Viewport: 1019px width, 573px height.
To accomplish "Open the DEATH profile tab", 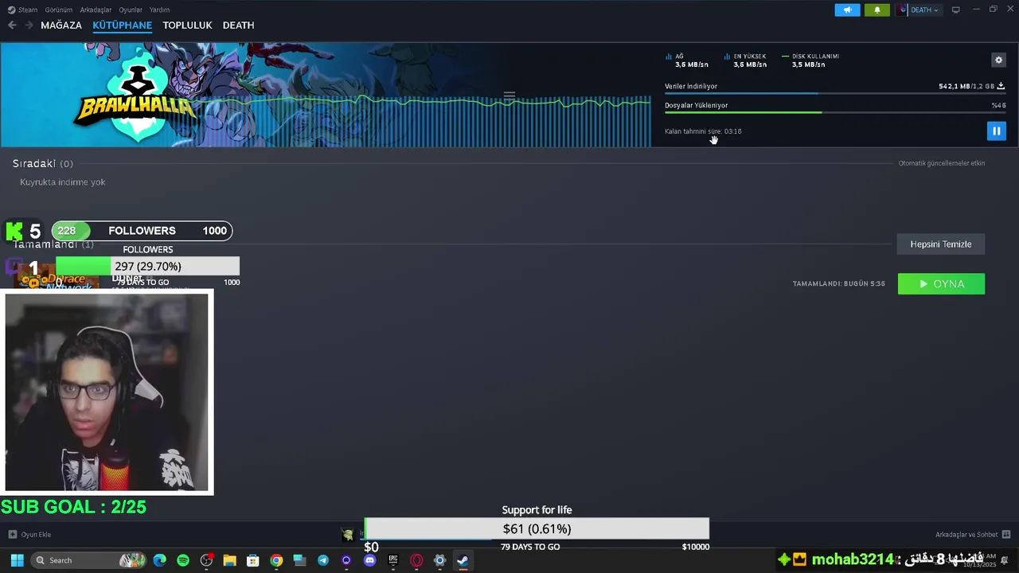I will [x=238, y=25].
